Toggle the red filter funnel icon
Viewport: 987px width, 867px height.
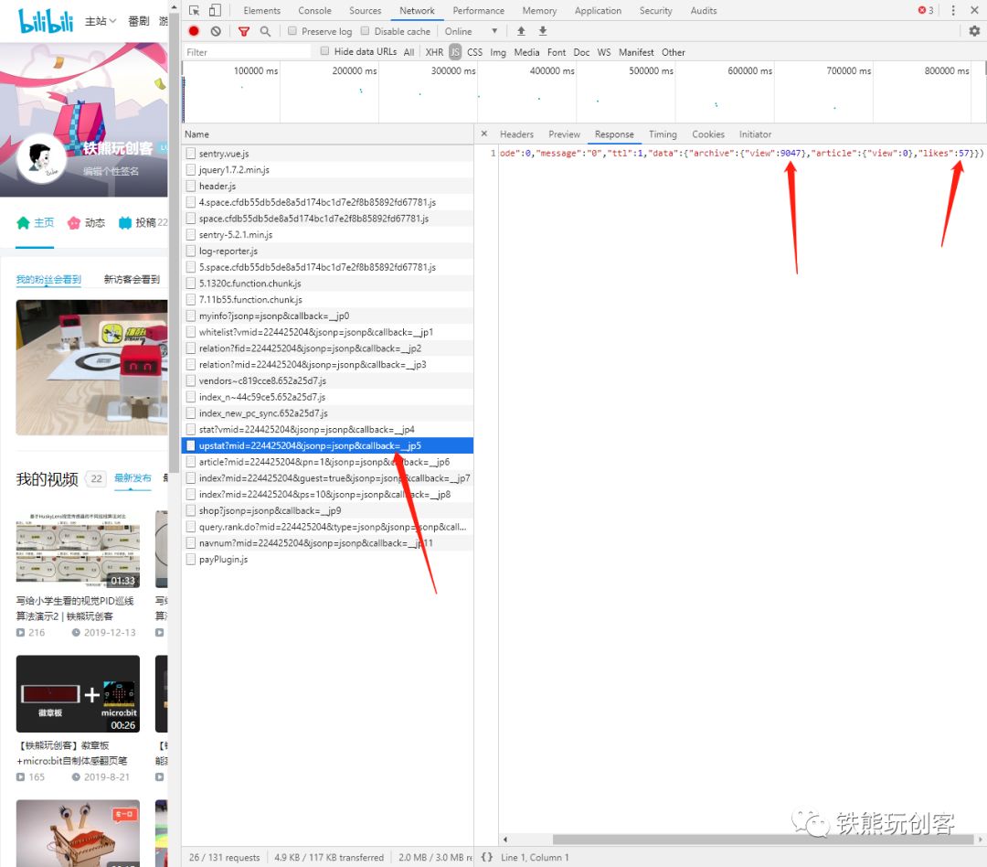(244, 31)
